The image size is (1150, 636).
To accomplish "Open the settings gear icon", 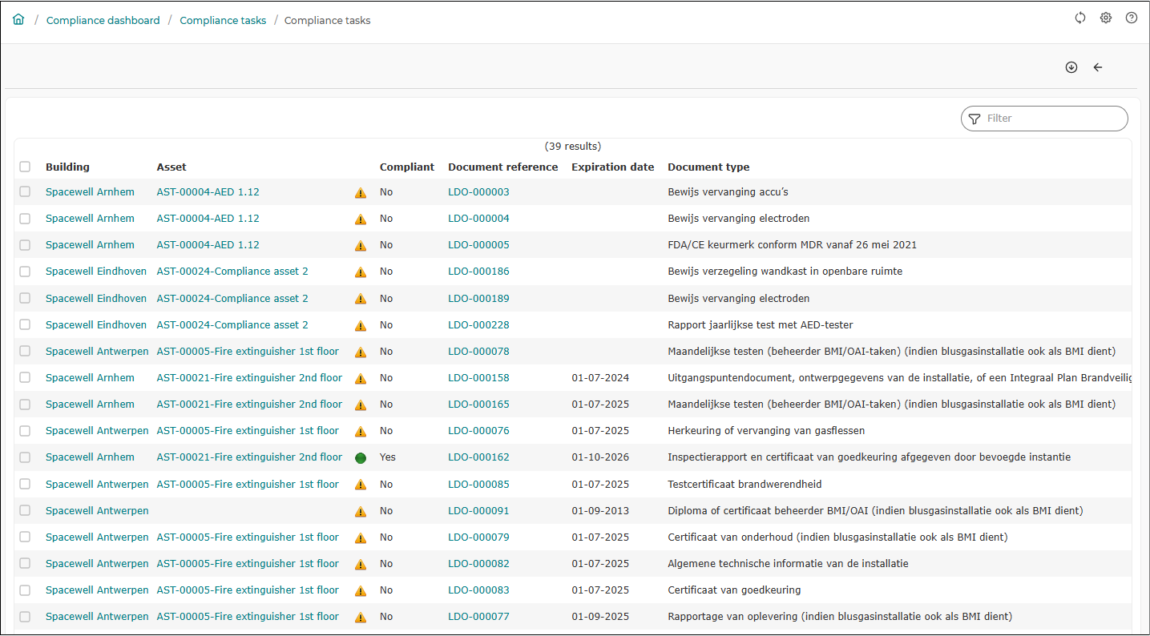I will (1106, 18).
